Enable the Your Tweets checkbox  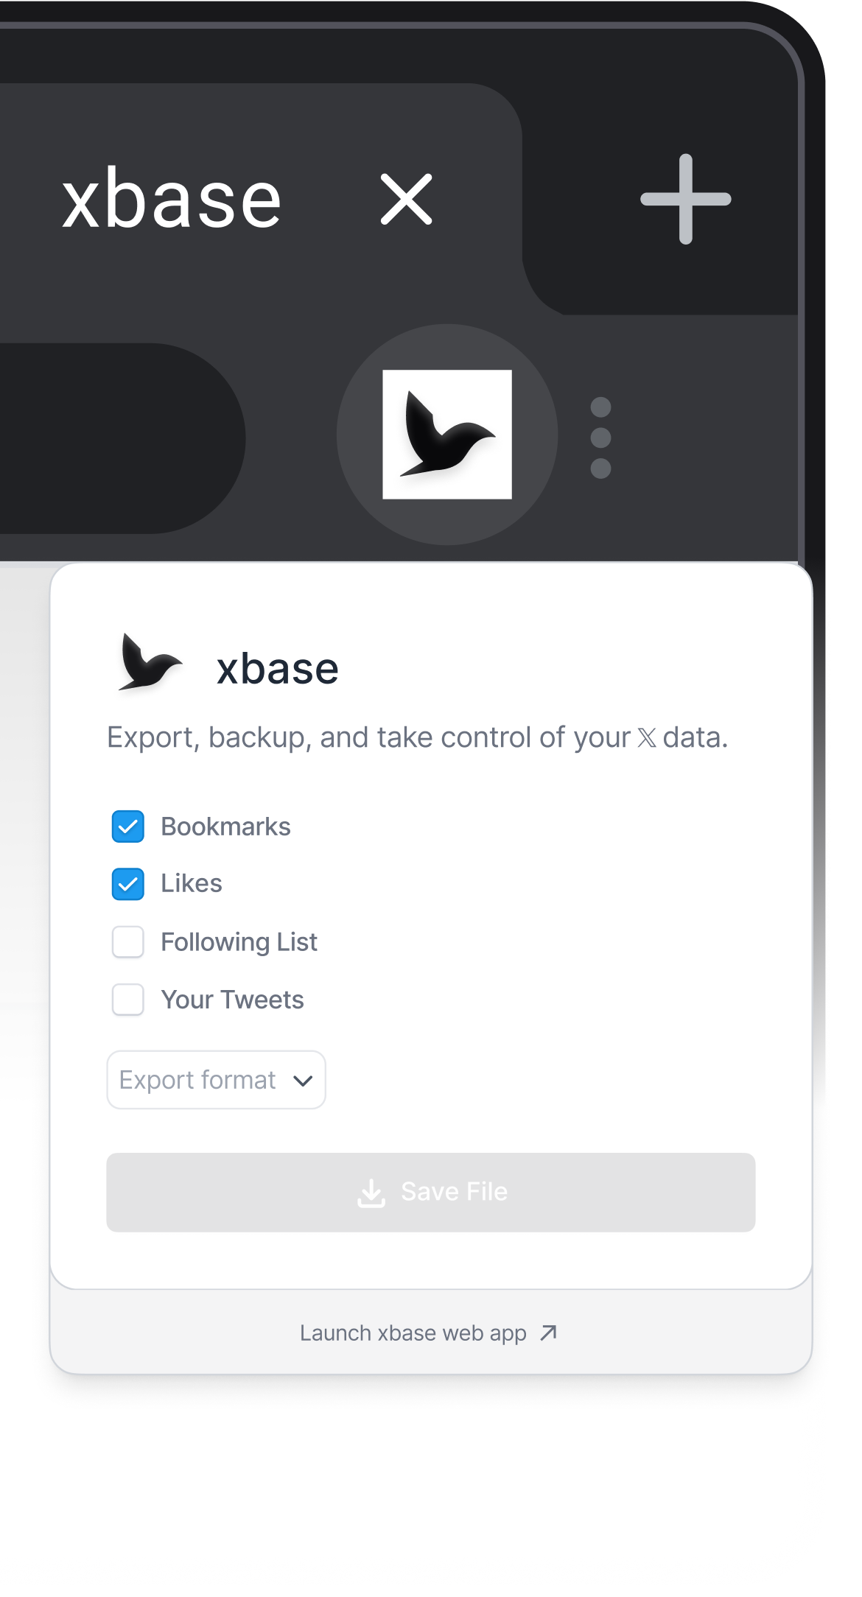128,1000
